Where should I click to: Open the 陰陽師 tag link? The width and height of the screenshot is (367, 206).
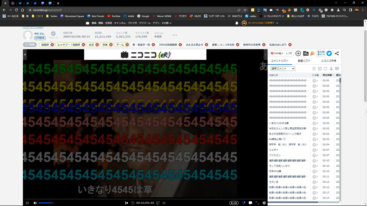point(45,45)
